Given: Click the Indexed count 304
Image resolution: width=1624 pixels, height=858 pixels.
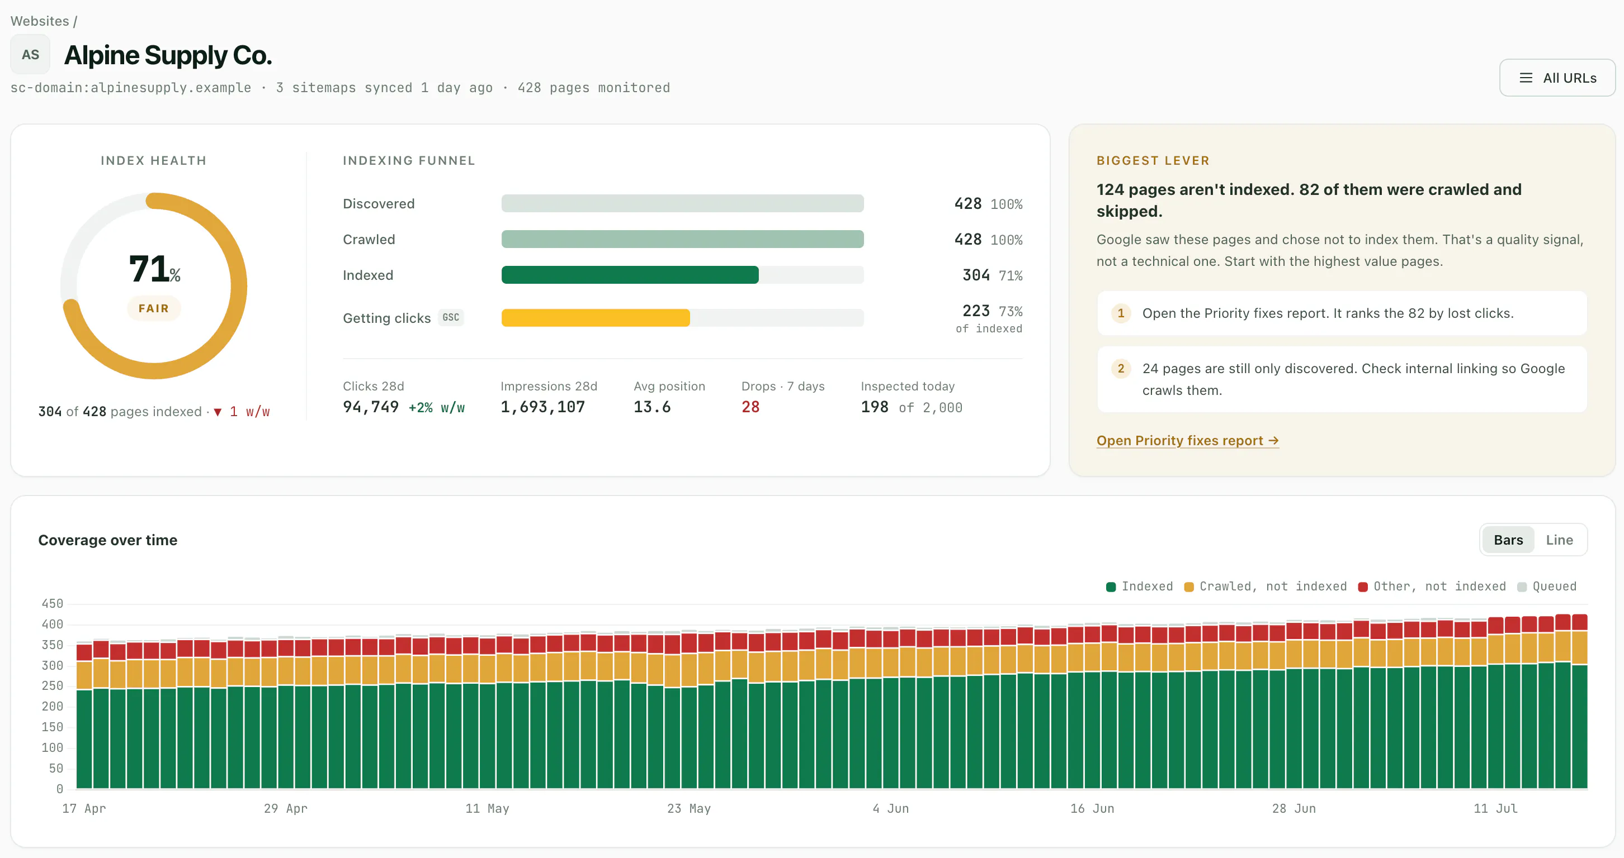Looking at the screenshot, I should click(x=976, y=275).
